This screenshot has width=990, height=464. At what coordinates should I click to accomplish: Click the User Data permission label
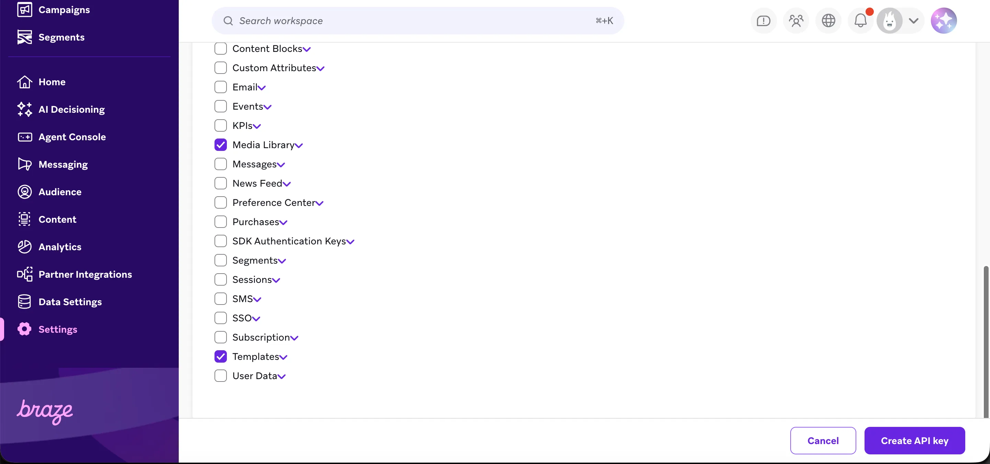254,376
